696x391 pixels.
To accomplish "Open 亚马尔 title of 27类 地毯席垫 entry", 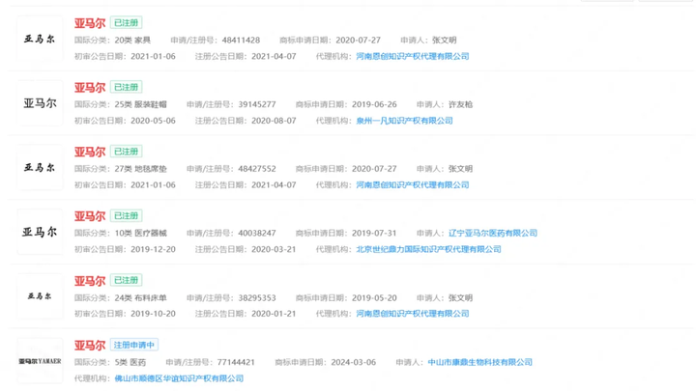I will tap(90, 152).
